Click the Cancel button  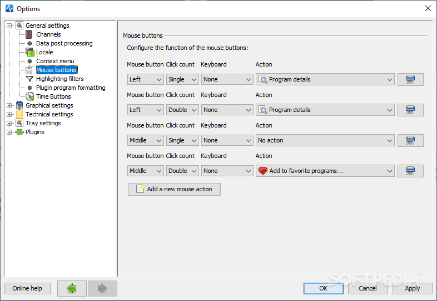point(368,288)
